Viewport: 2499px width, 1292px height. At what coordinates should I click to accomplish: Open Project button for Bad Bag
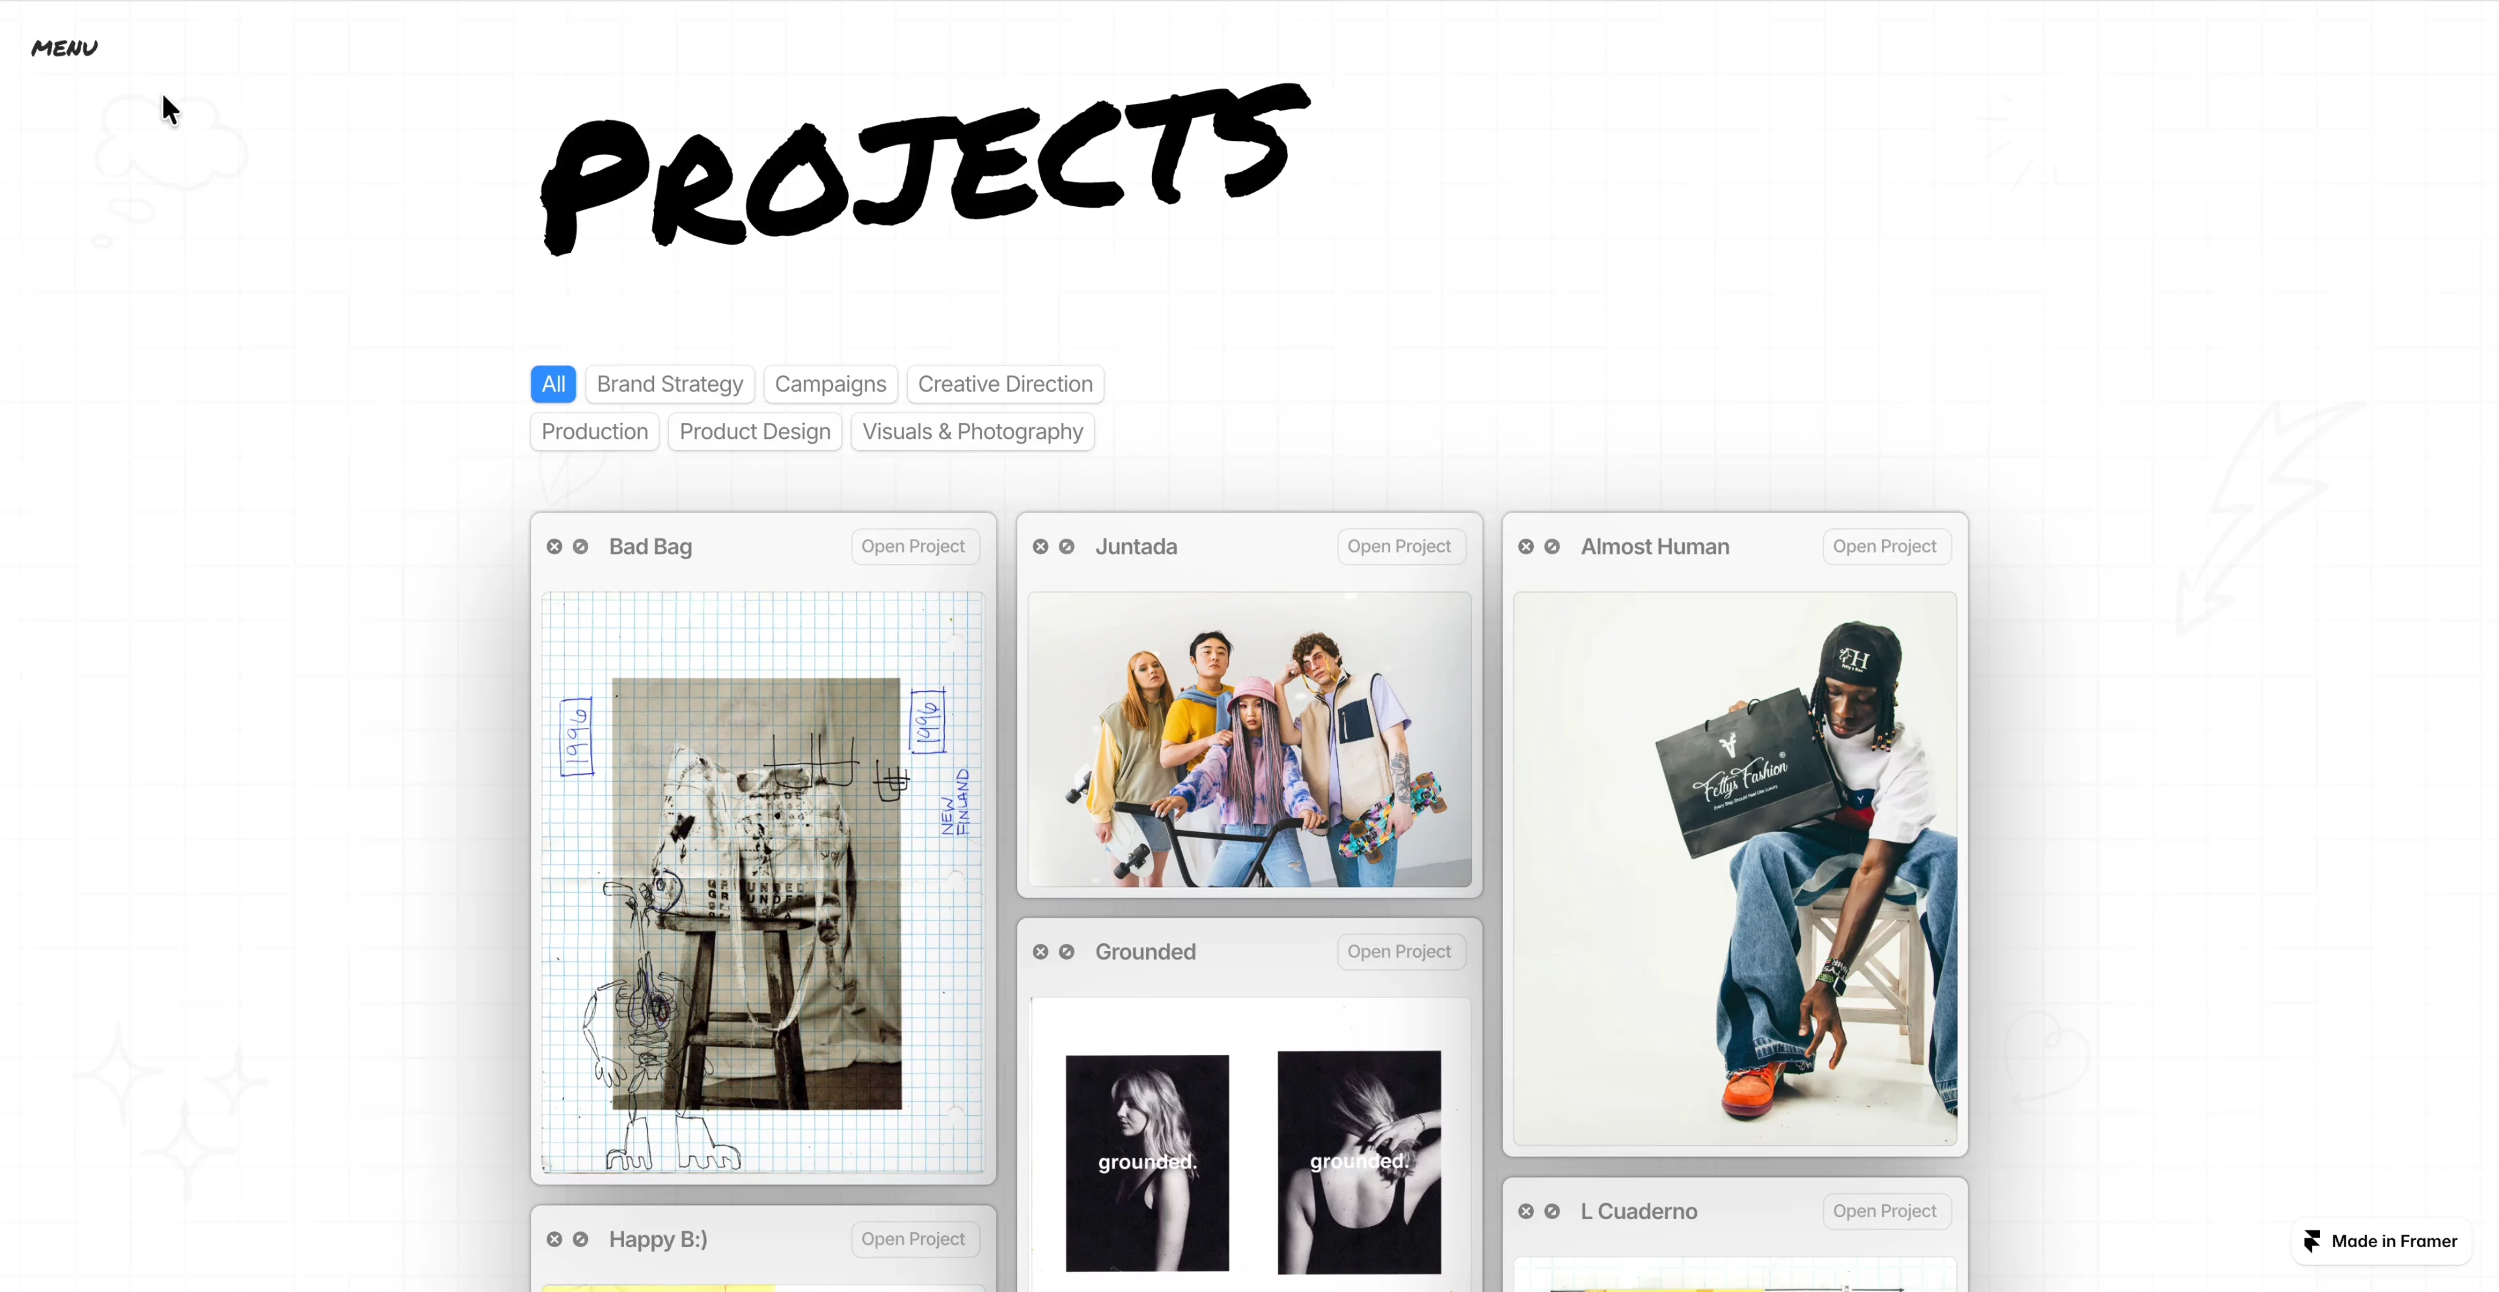[913, 547]
